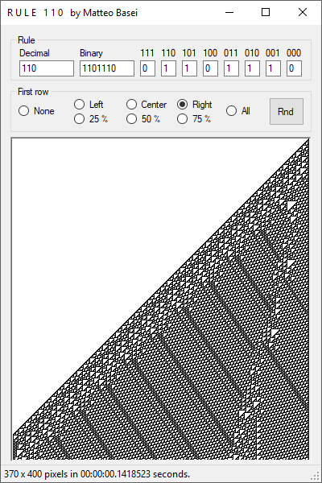Viewport: 322px width, 483px height.
Task: Click the 100 bit input box
Action: pyautogui.click(x=210, y=68)
